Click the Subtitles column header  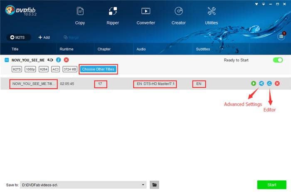pyautogui.click(x=203, y=49)
